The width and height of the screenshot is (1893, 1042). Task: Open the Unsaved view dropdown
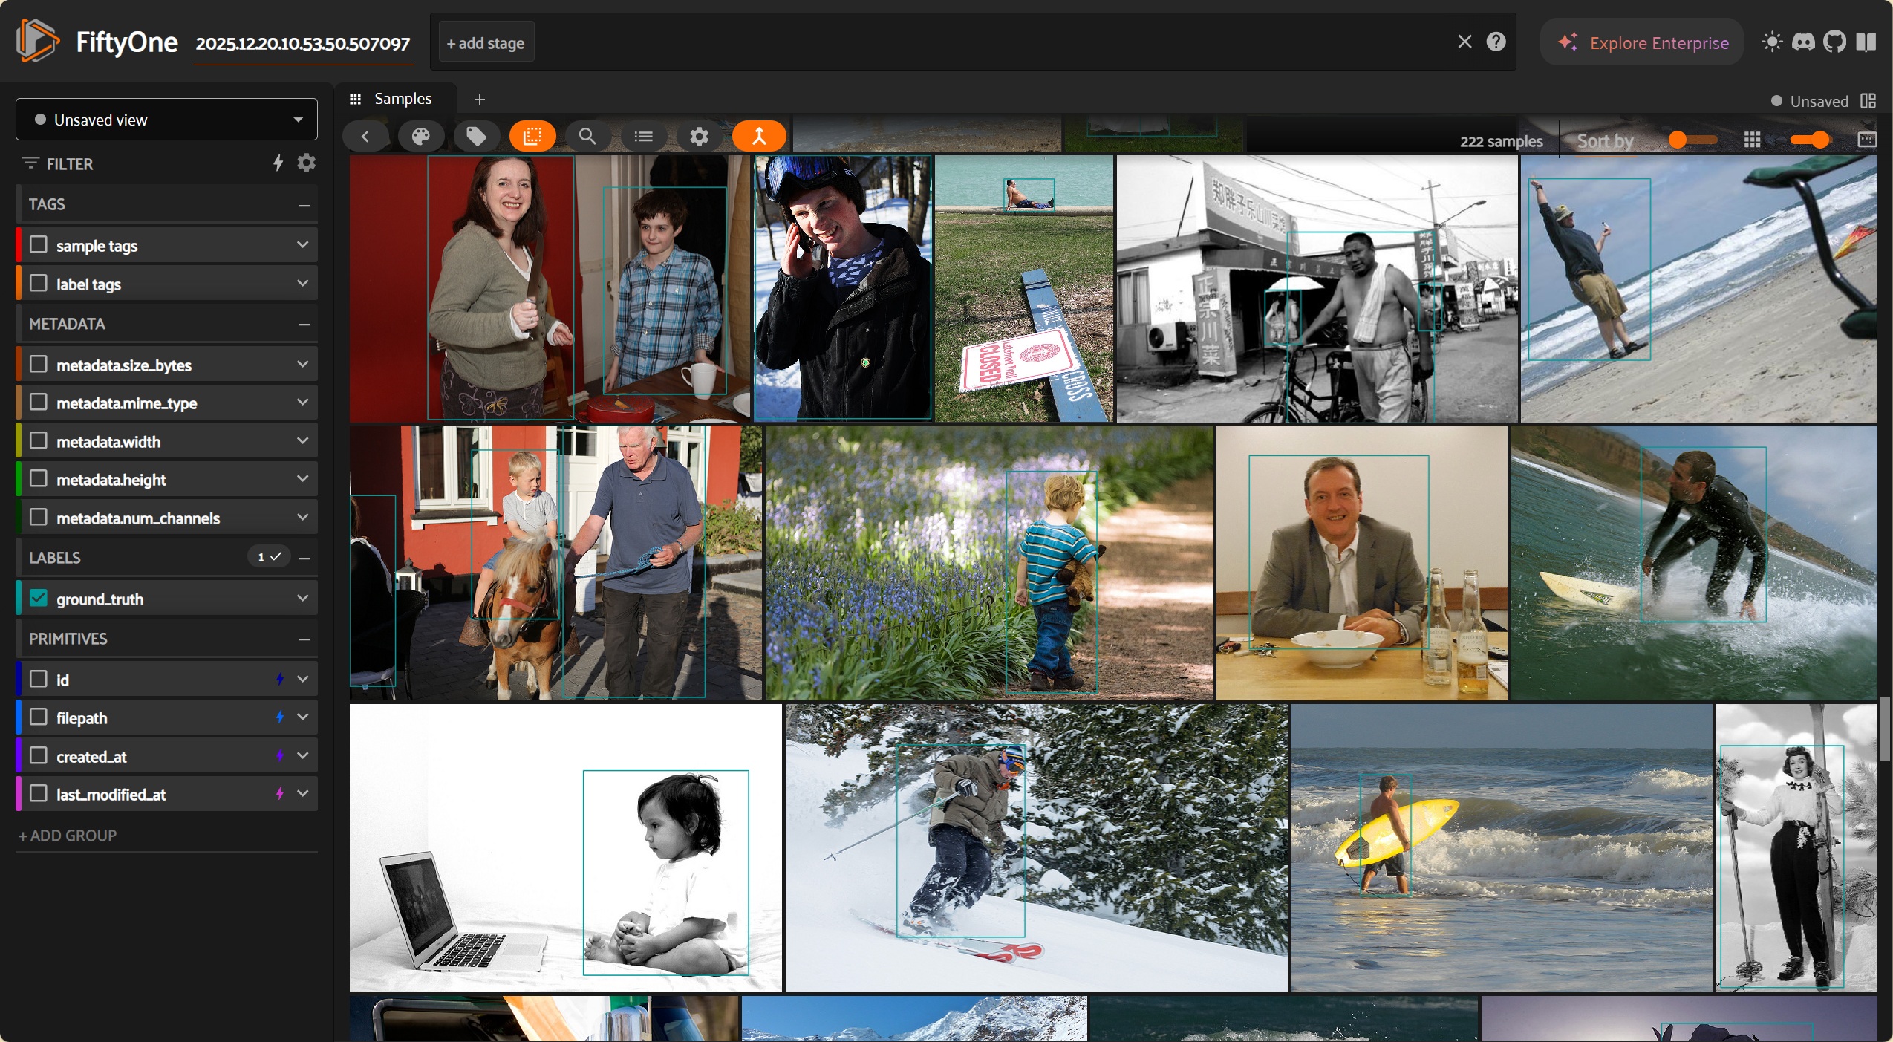[166, 120]
